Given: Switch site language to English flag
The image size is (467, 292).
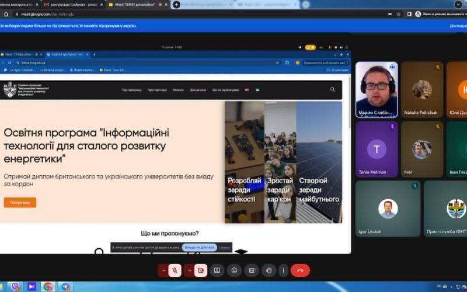Looking at the screenshot, I should pyautogui.click(x=247, y=90).
